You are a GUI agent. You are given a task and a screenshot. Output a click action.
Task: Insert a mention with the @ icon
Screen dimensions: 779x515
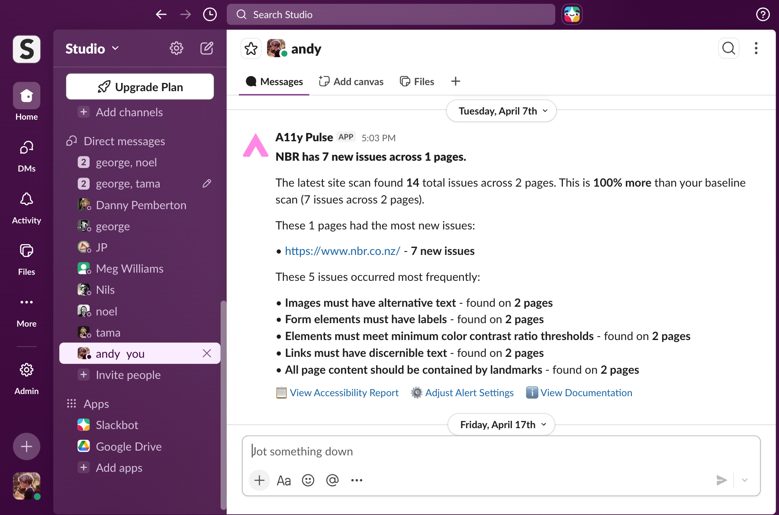(332, 480)
